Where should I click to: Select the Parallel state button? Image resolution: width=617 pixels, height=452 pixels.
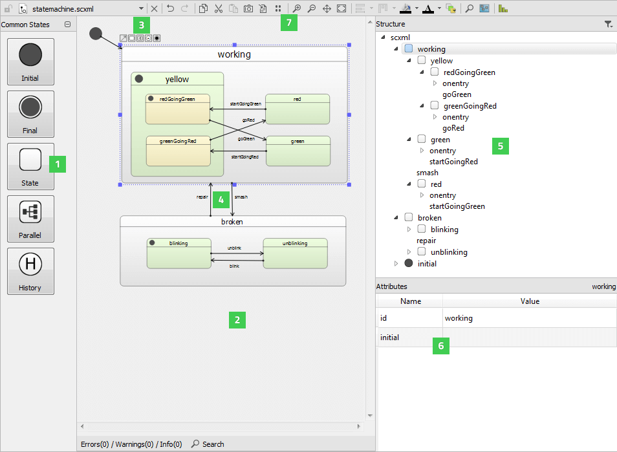pyautogui.click(x=30, y=219)
